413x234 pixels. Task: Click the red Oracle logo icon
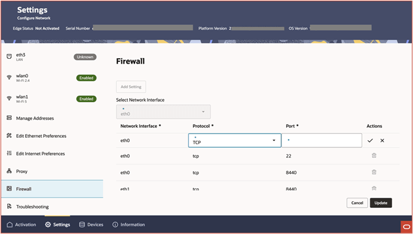(406, 227)
